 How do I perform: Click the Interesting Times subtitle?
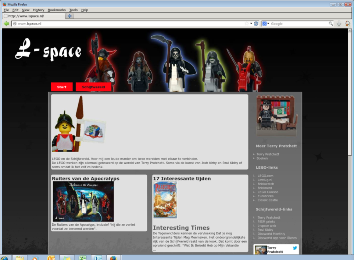181,228
